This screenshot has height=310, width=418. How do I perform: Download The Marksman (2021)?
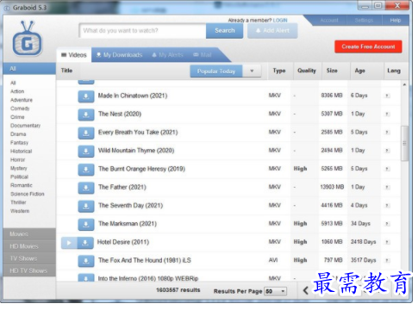pos(86,225)
